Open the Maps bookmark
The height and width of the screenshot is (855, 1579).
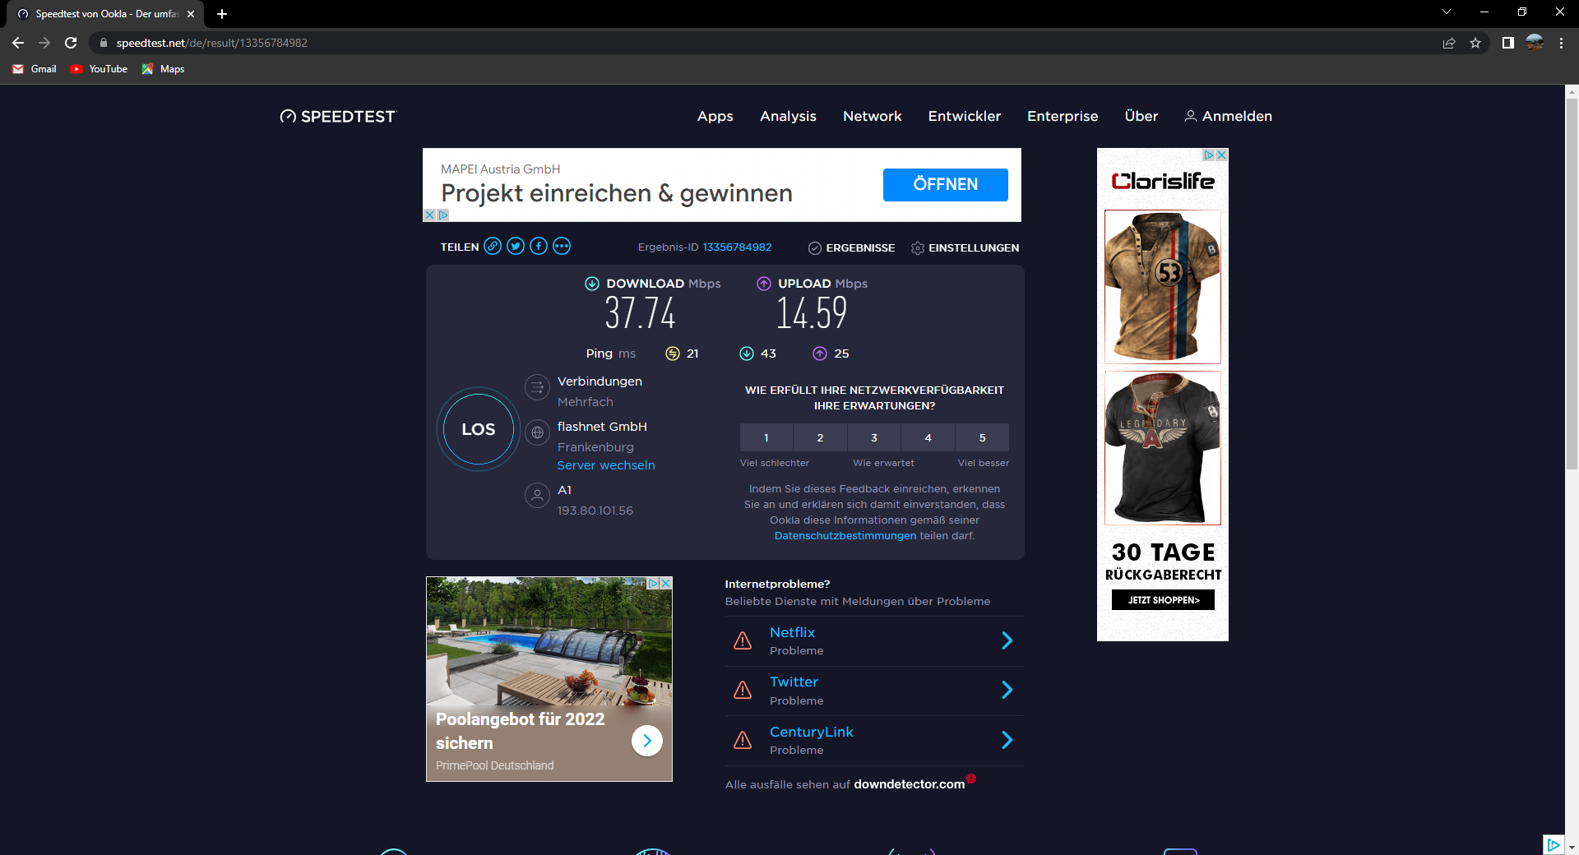163,69
